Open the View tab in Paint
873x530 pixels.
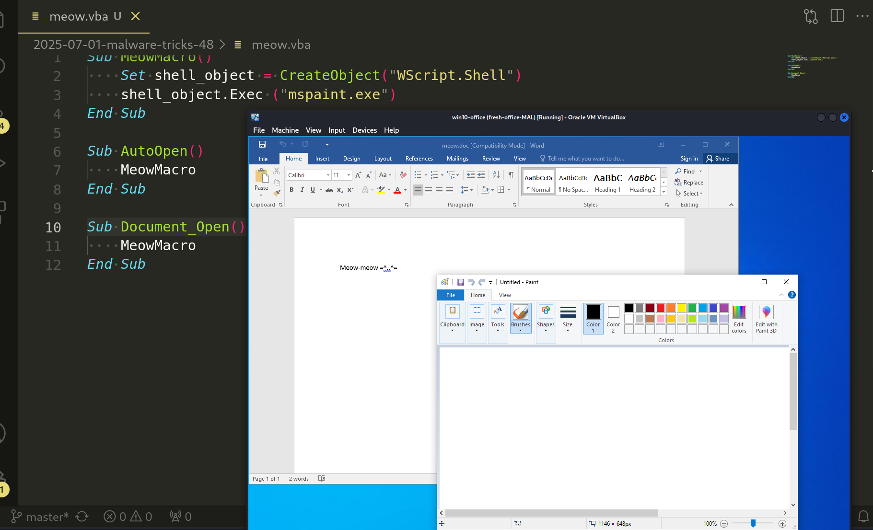pos(505,295)
